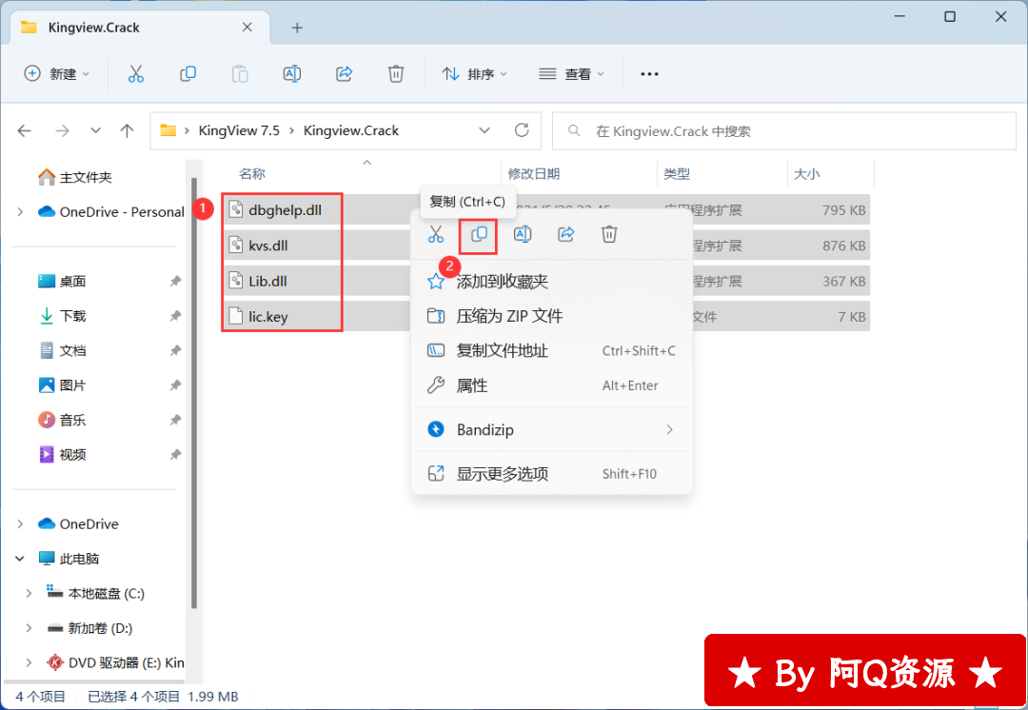1028x710 pixels.
Task: Expand the 新加卷 (D:) node
Action: coord(29,628)
